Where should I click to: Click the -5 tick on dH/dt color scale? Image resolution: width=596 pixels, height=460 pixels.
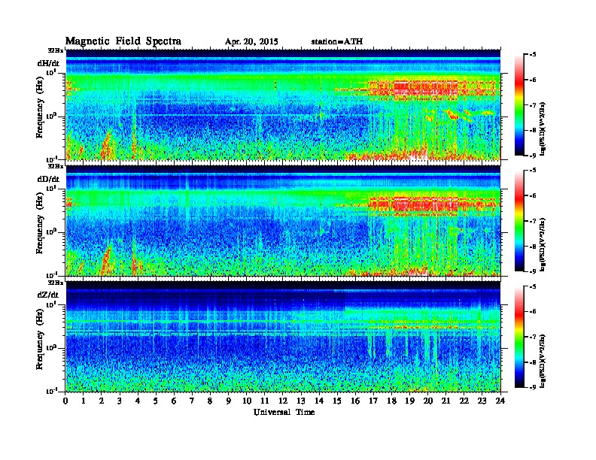533,55
